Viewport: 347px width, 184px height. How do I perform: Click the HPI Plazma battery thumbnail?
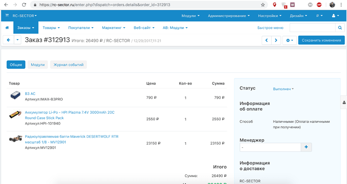pyautogui.click(x=15, y=115)
